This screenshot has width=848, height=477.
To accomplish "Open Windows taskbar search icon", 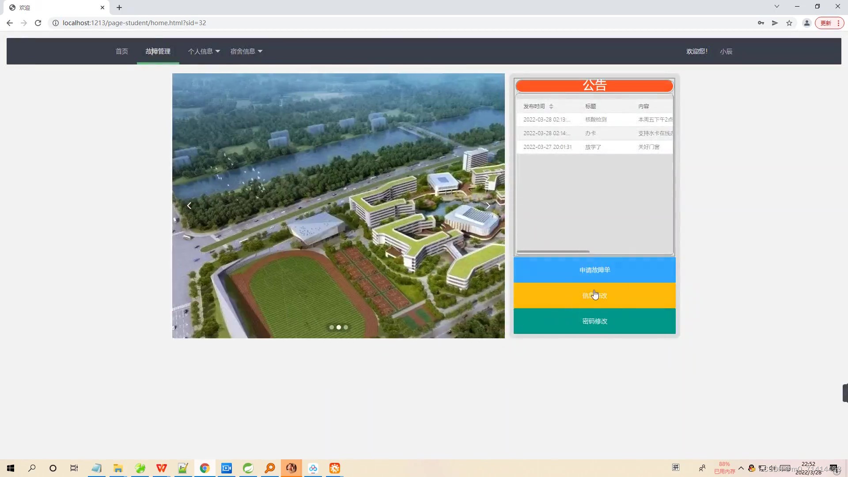I will (31, 468).
